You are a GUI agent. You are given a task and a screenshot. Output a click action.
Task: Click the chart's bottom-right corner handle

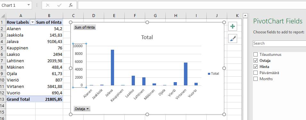[224, 114]
